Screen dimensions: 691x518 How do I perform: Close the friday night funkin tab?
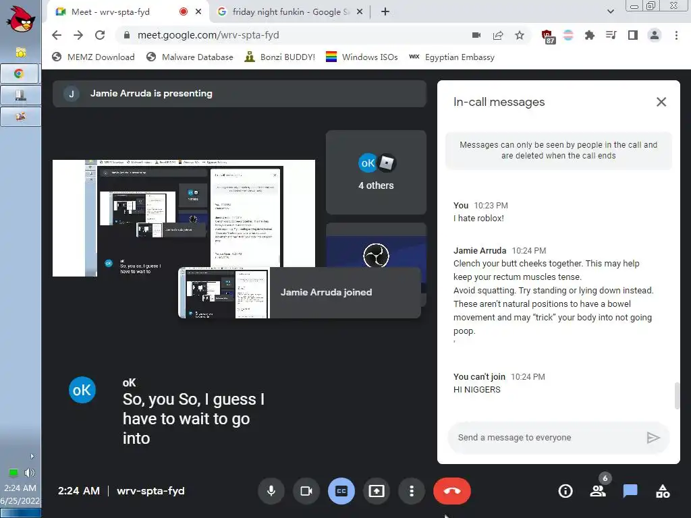pyautogui.click(x=360, y=12)
